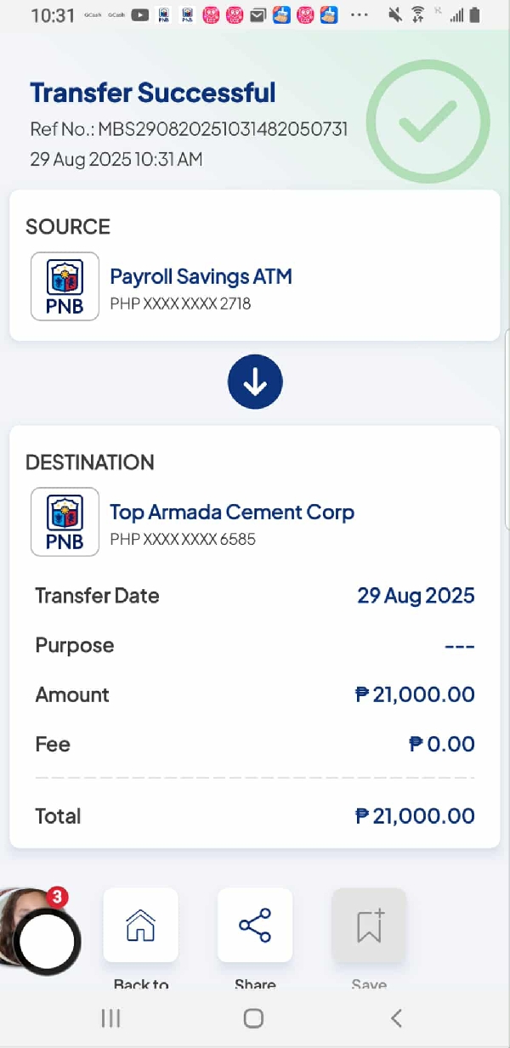Tap the green success checkmark icon

[x=428, y=122]
